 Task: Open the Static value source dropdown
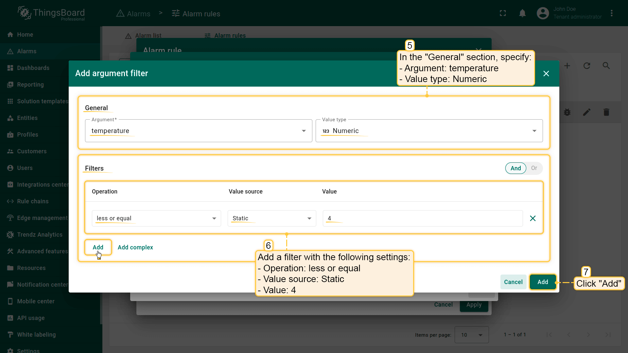pos(271,218)
